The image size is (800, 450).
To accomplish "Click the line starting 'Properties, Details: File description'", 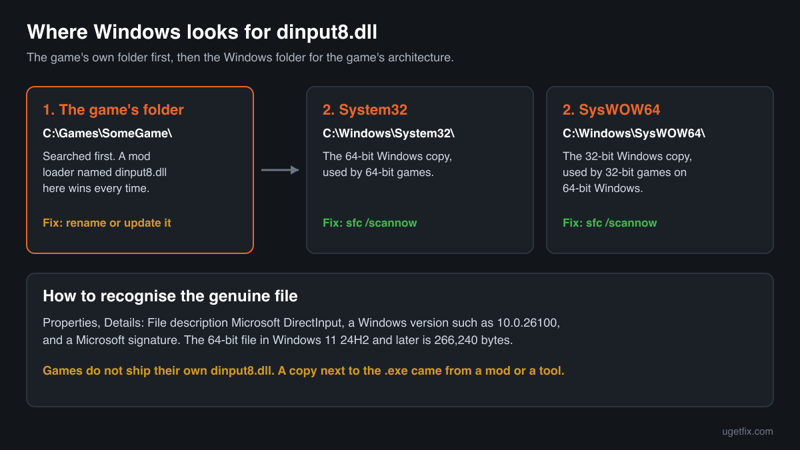I will click(301, 323).
